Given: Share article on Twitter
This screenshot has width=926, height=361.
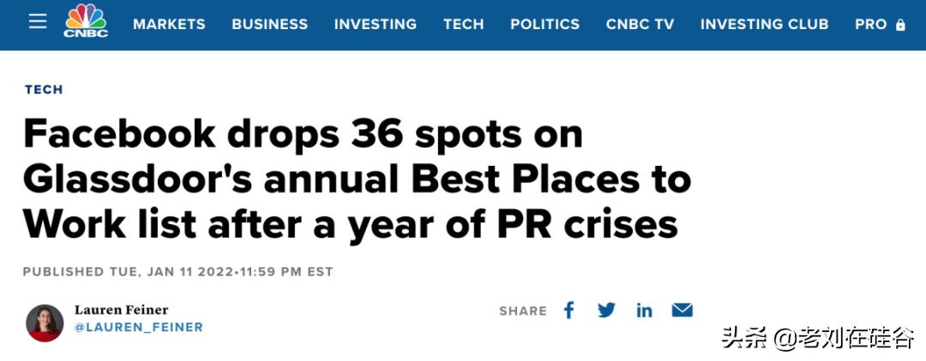Looking at the screenshot, I should [606, 311].
